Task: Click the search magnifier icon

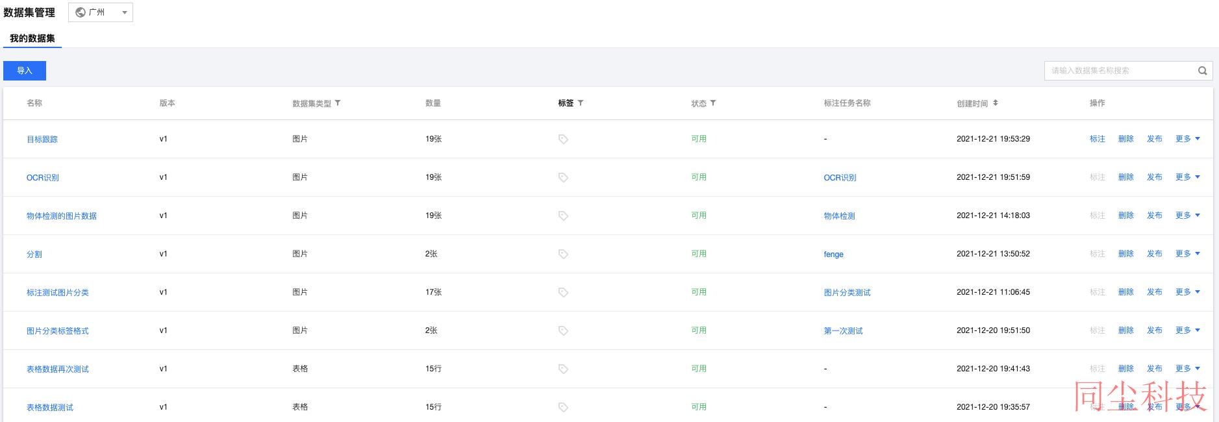Action: (x=1202, y=71)
